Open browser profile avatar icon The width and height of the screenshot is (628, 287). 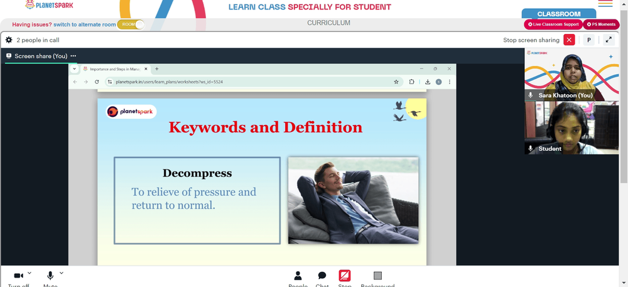438,82
